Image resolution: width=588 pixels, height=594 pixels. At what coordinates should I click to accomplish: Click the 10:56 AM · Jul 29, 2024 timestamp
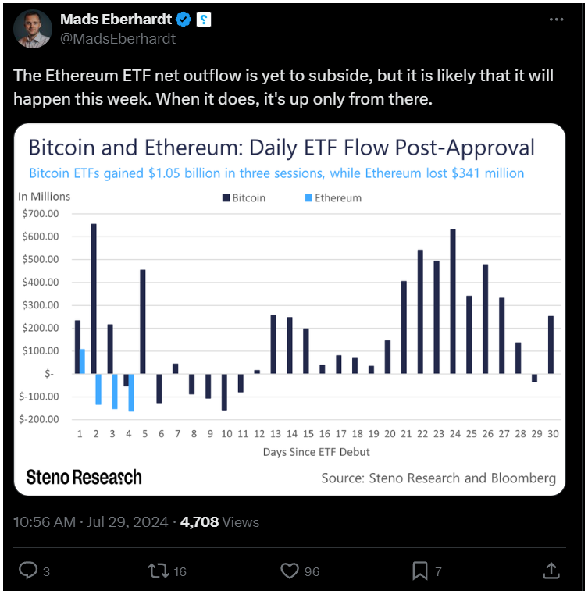coord(91,522)
